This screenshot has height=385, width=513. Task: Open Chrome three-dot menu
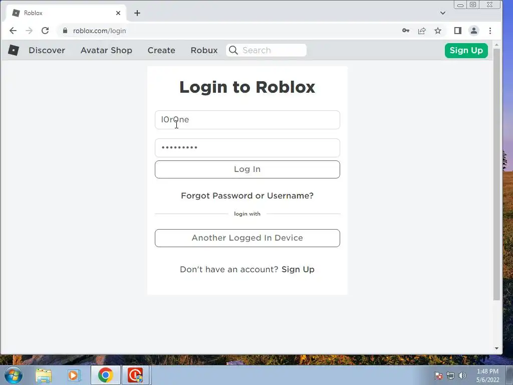tap(490, 31)
